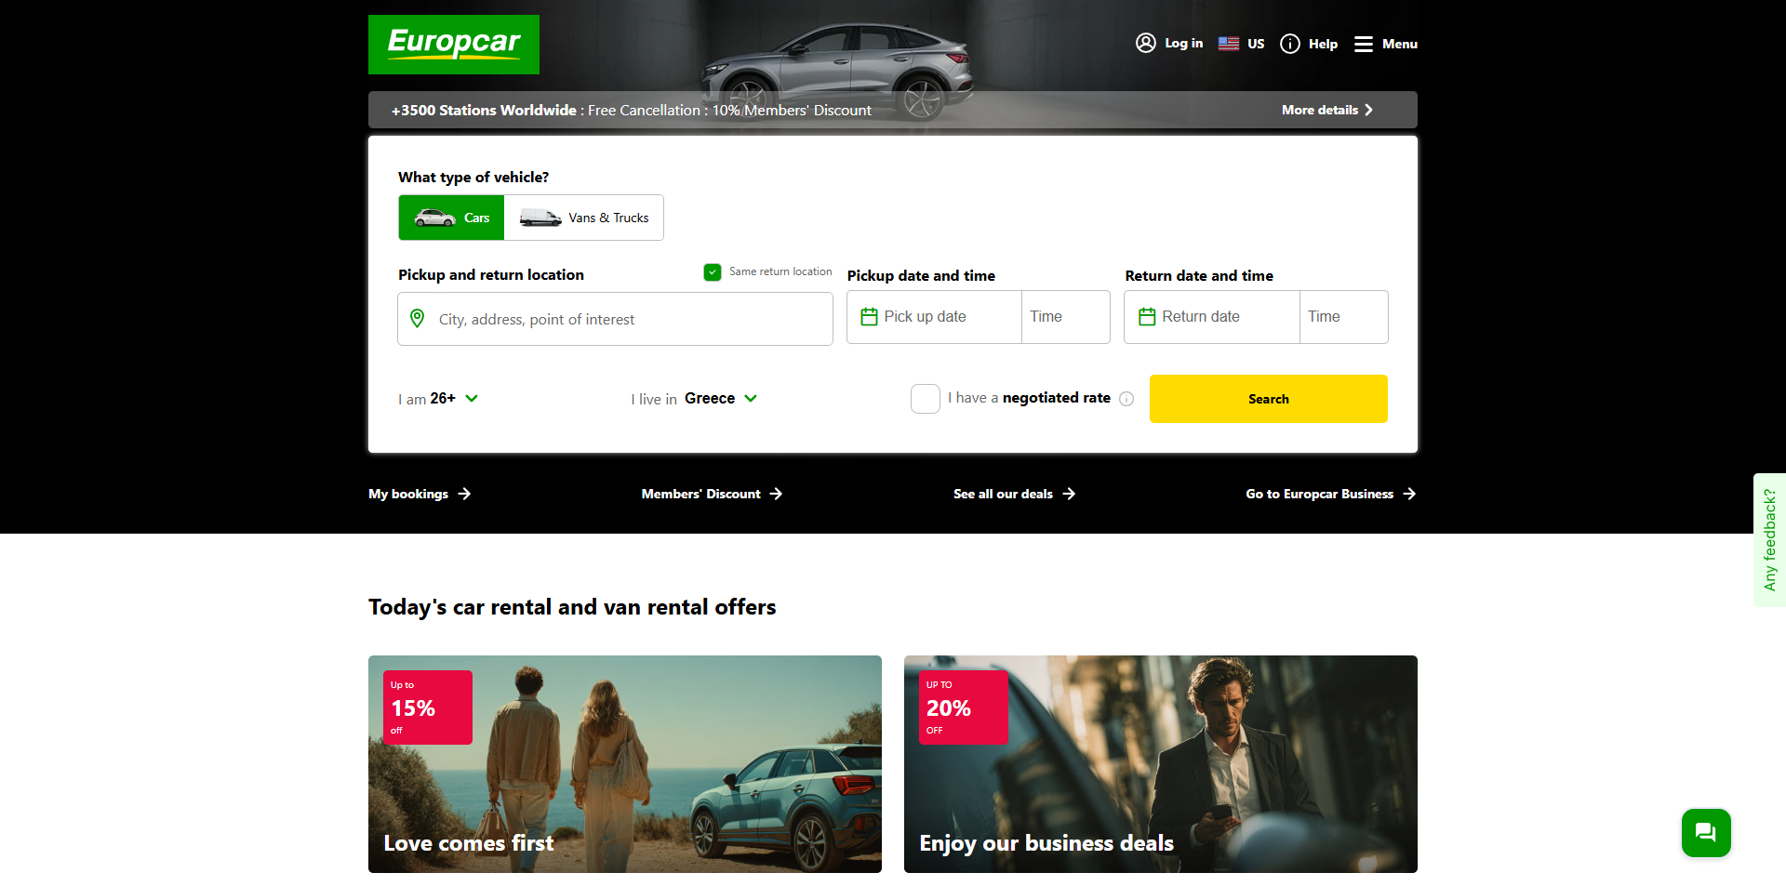Image resolution: width=1786 pixels, height=886 pixels.
Task: Open the chat bubble icon
Action: [1706, 833]
